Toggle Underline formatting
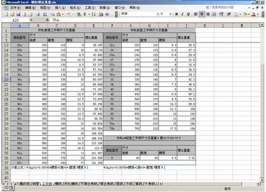Screen dimensions: 266x192 click(x=188, y=14)
